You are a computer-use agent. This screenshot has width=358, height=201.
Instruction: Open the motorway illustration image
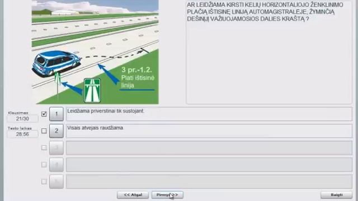(x=95, y=52)
